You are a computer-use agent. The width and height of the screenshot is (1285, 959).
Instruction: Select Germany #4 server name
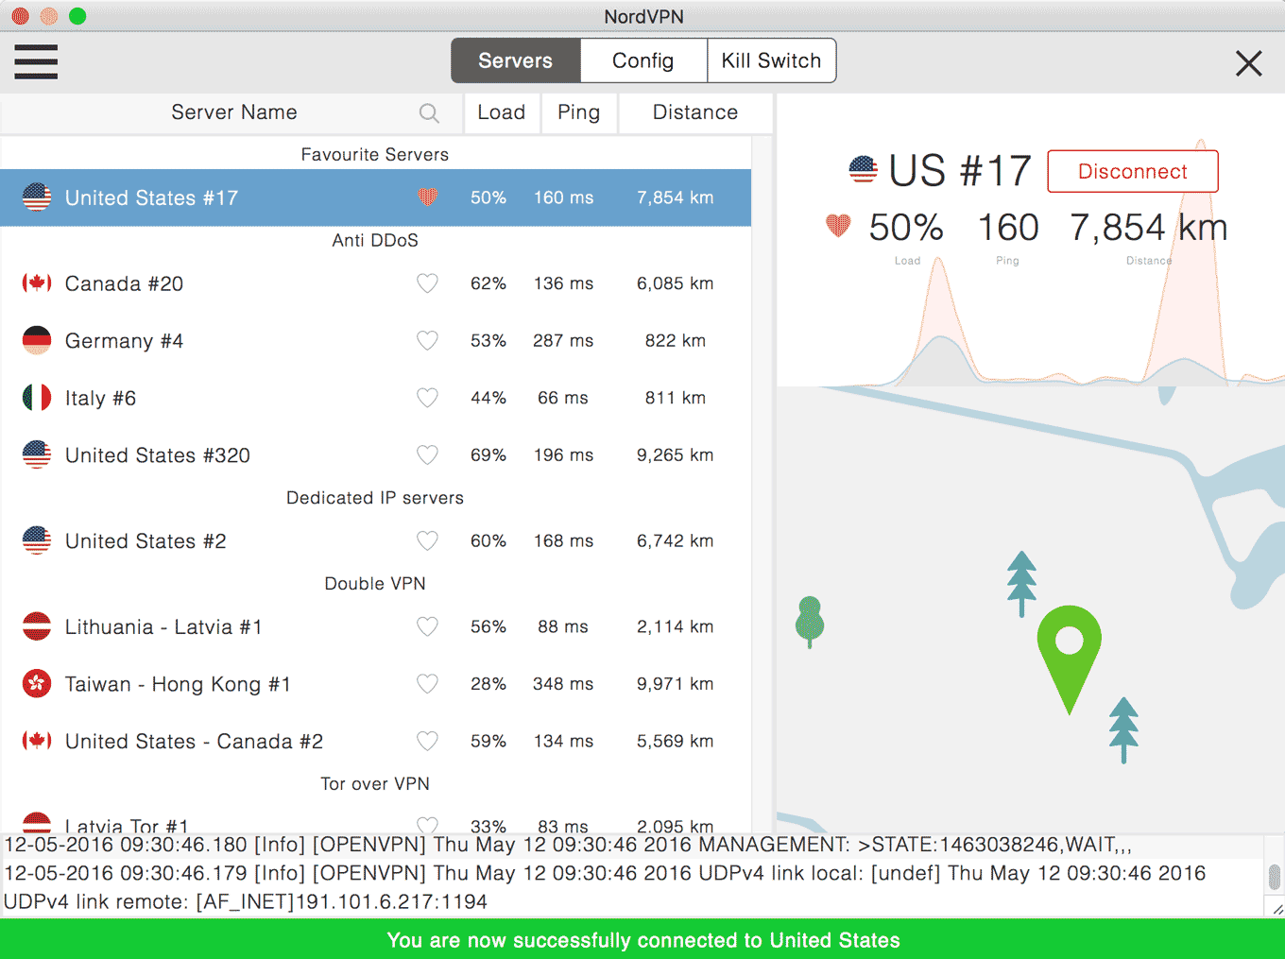coord(124,341)
